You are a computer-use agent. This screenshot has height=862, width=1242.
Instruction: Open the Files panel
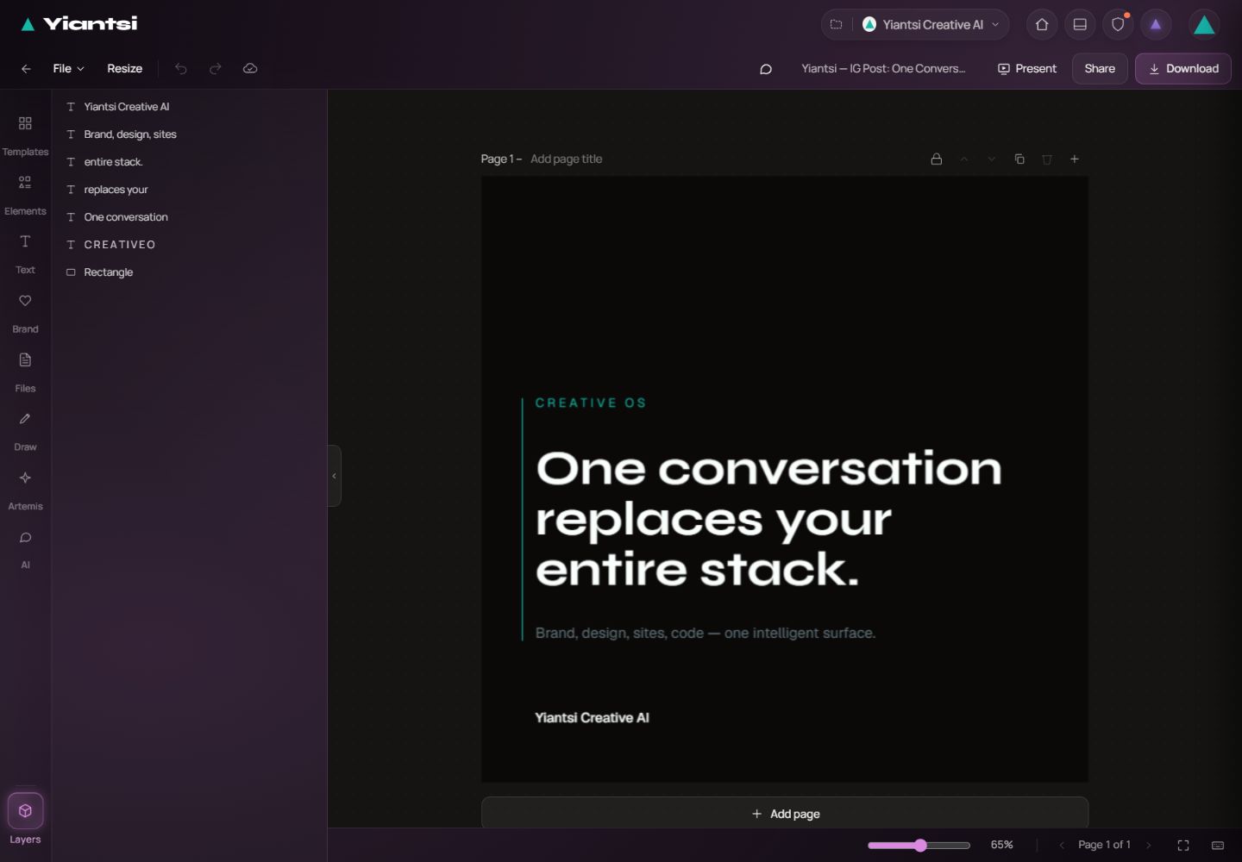pyautogui.click(x=25, y=372)
